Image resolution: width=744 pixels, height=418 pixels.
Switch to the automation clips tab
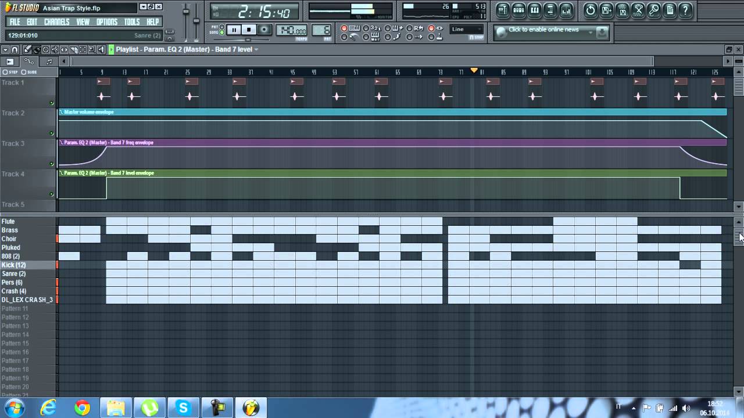[29, 62]
